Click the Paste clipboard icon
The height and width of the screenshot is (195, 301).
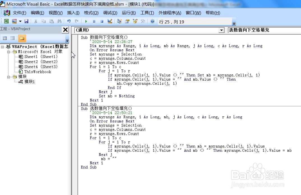pos(52,21)
